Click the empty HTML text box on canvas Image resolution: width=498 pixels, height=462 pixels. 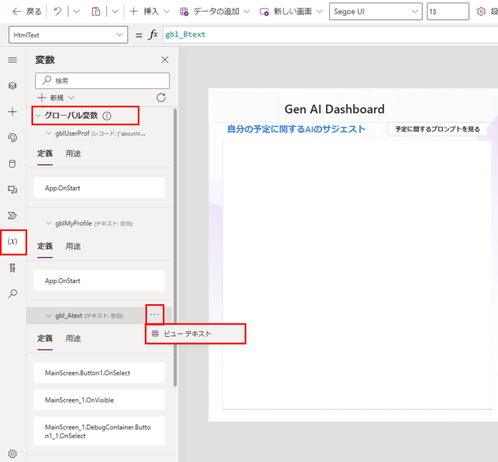[x=357, y=275]
